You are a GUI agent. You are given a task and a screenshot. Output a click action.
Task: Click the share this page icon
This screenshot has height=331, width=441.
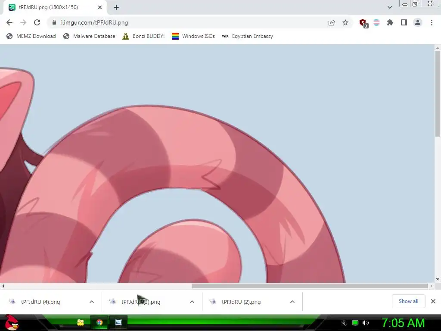coord(332,23)
